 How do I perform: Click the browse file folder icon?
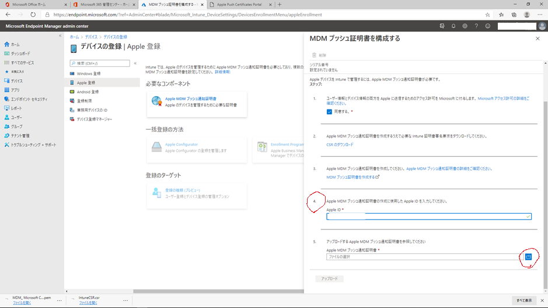528,257
